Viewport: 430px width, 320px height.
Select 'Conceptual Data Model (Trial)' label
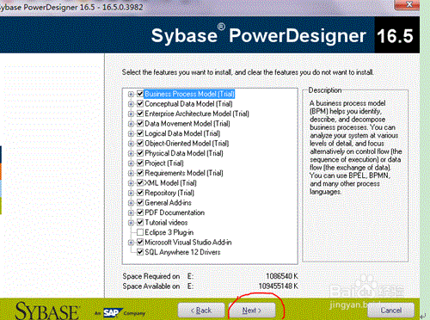pyautogui.click(x=188, y=103)
